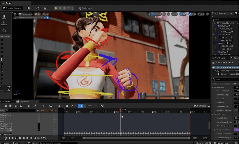Screen dimensions: 239x144
Task: Toggle rotation angle snapping
Action: tap(181, 14)
